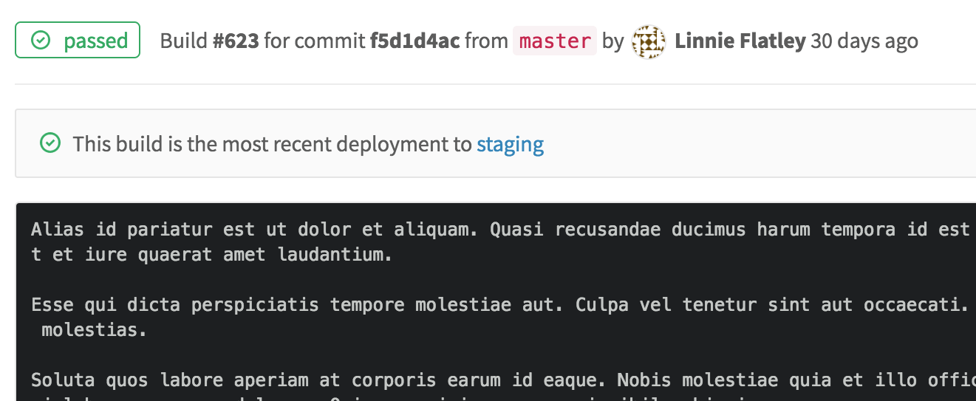Click the green check icon beside the deployment message
The image size is (976, 401).
pos(50,143)
